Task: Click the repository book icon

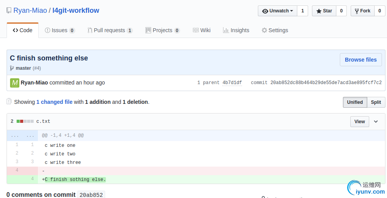Action: pyautogui.click(x=9, y=10)
